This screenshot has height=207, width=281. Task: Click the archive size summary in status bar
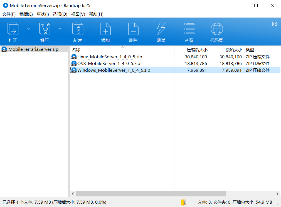(x=235, y=202)
